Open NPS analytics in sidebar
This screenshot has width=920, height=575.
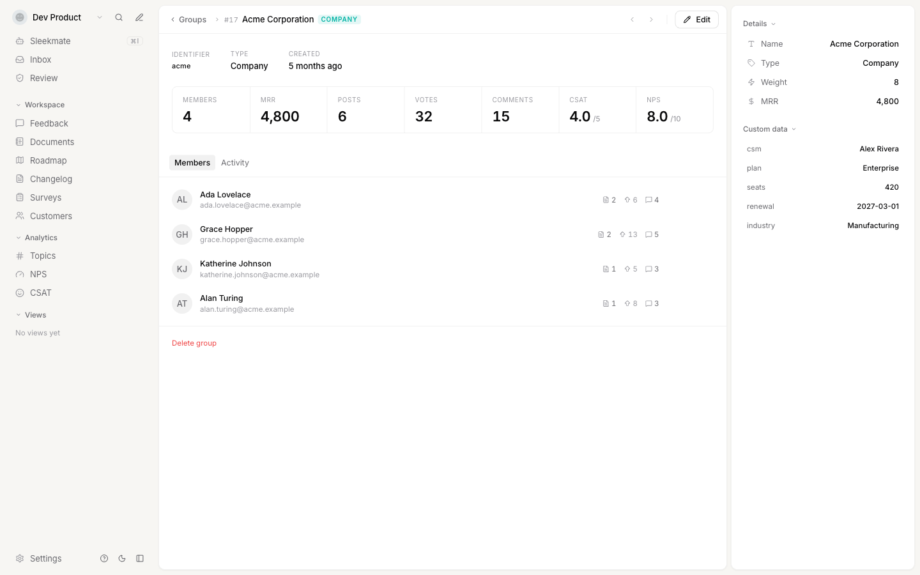(x=79, y=274)
